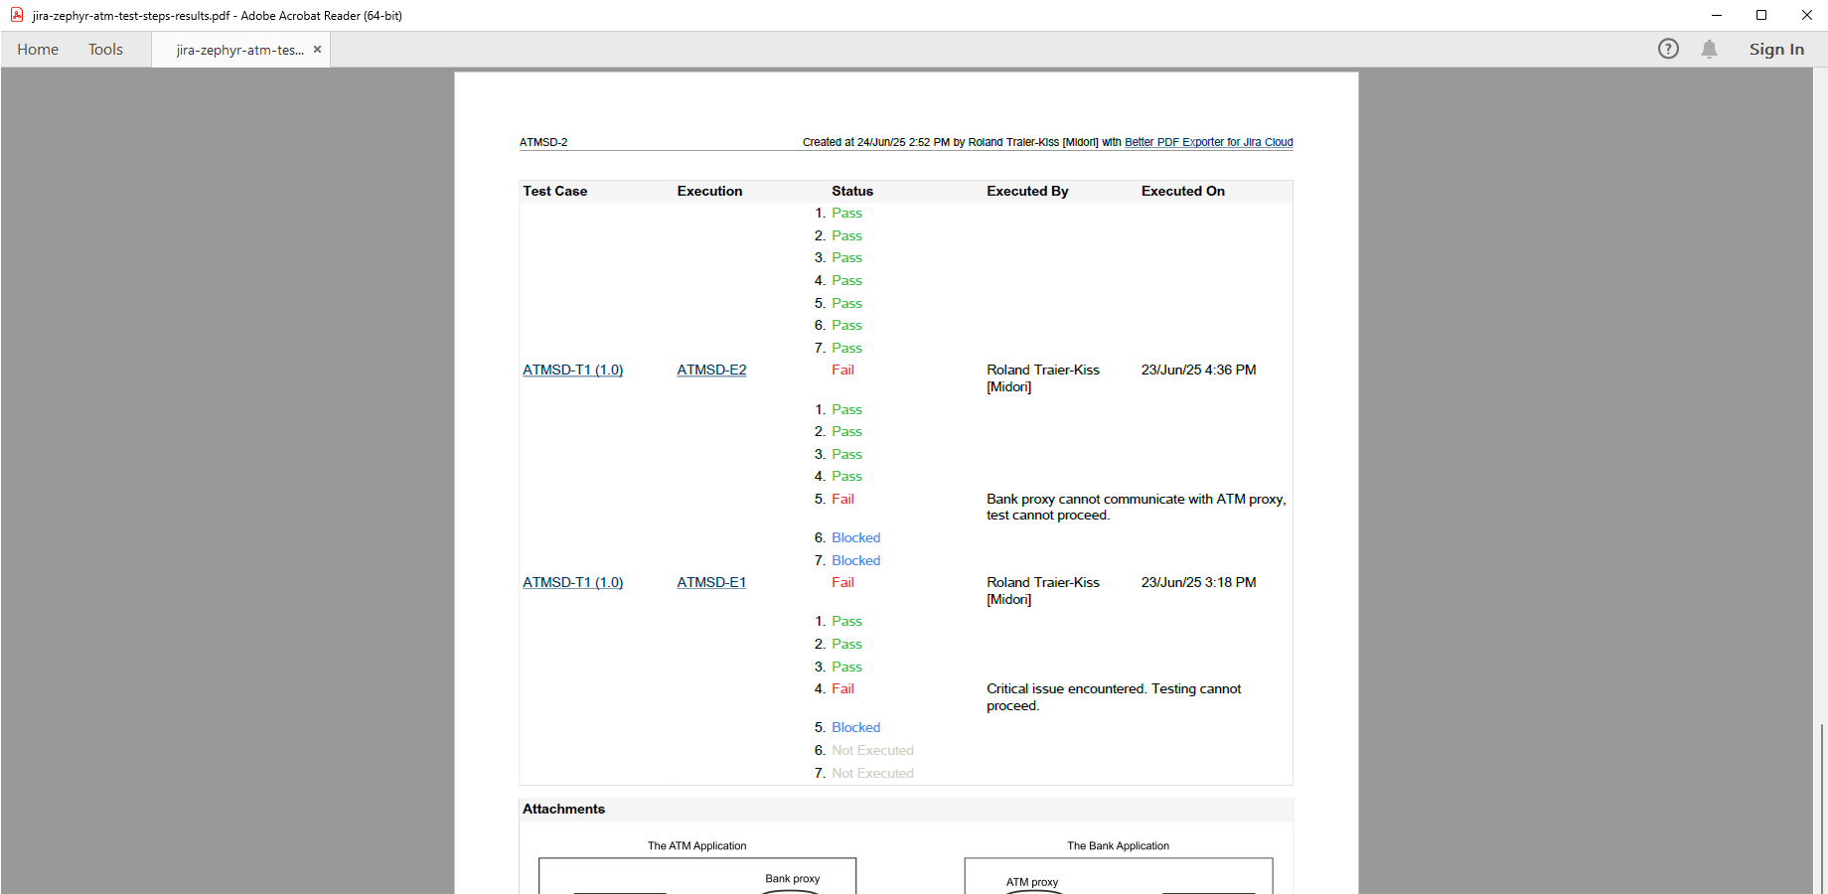1828x894 pixels.
Task: Click the ATM proxy diagram label
Action: pos(1031,882)
